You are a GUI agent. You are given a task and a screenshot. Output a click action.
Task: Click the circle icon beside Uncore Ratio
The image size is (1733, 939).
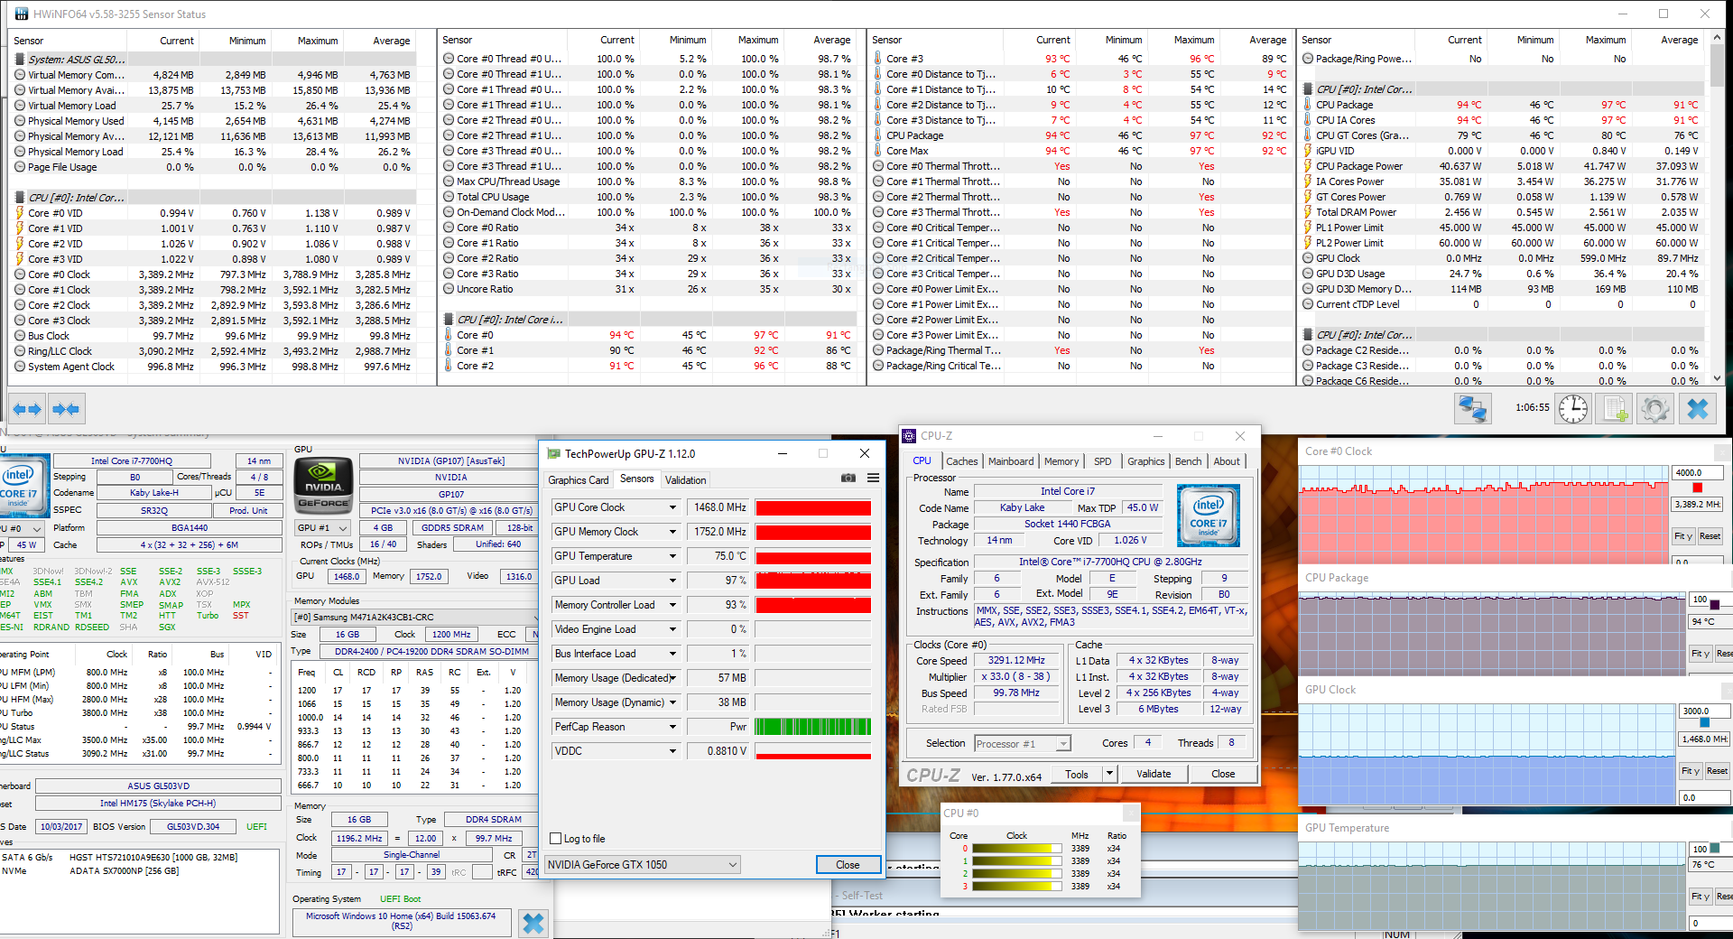[449, 289]
